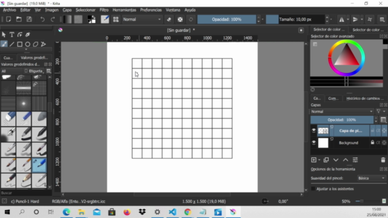Image resolution: width=388 pixels, height=218 pixels.
Task: Toggle preserve alpha
Action: 180,19
